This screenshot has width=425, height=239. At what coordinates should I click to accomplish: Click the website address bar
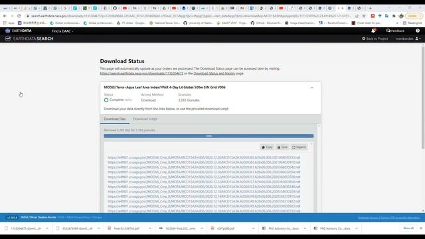[190, 16]
